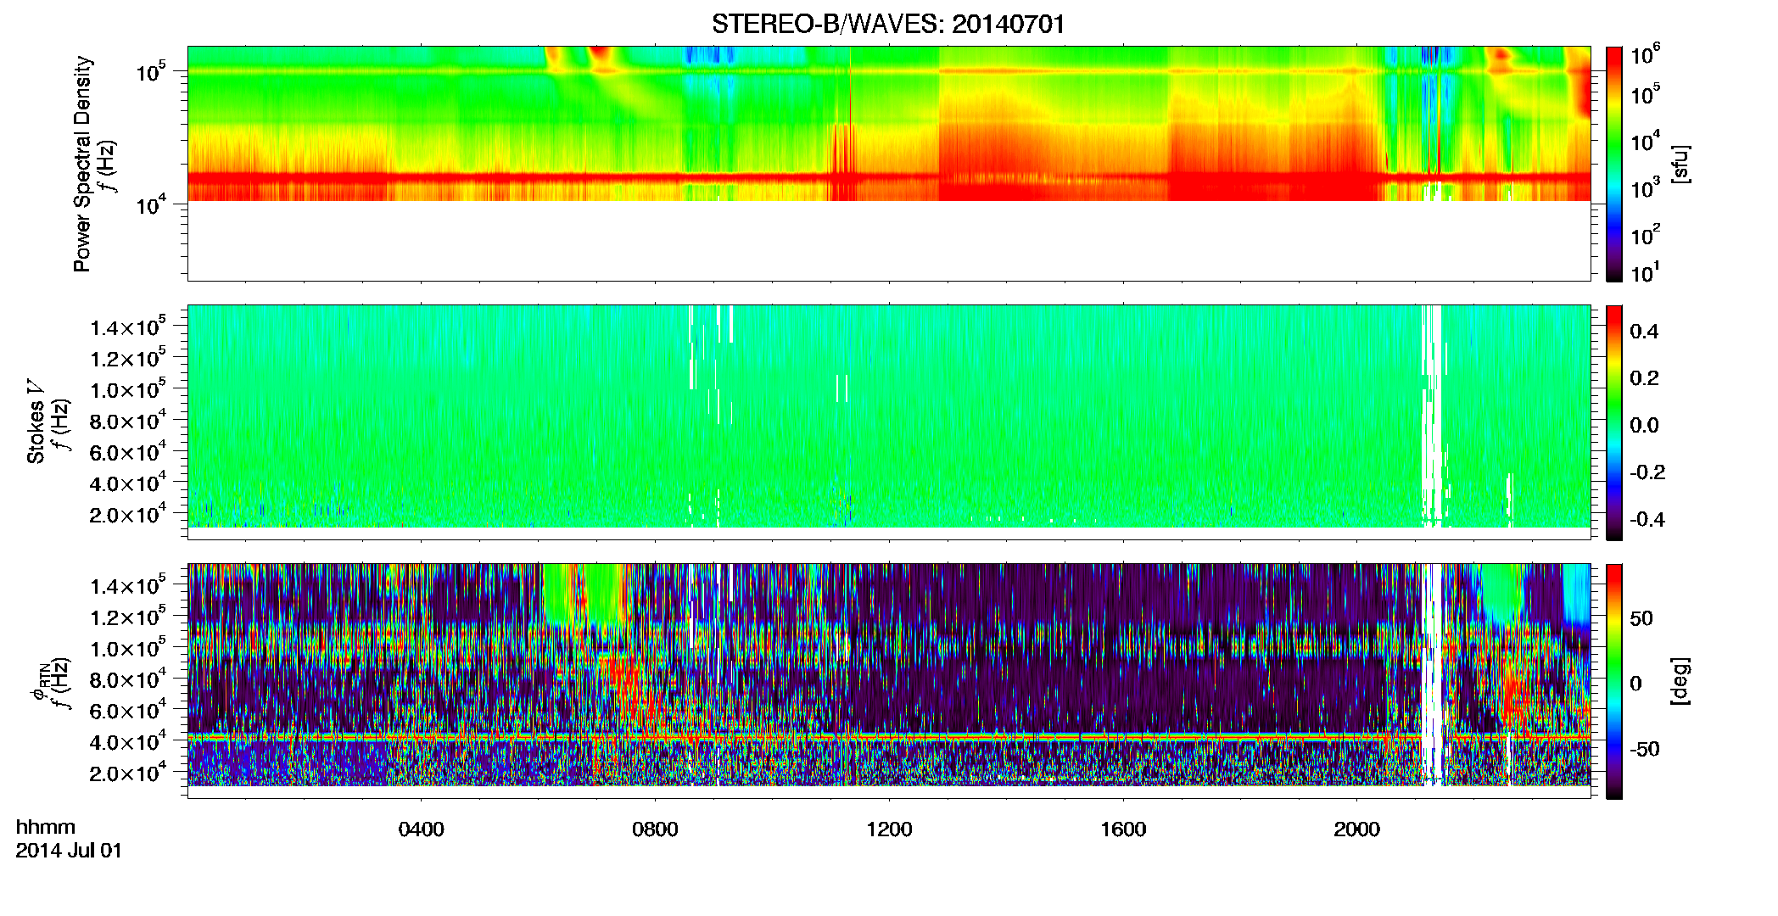Select the [deg] unit label
Image resolution: width=1778 pixels, height=916 pixels.
1680,681
